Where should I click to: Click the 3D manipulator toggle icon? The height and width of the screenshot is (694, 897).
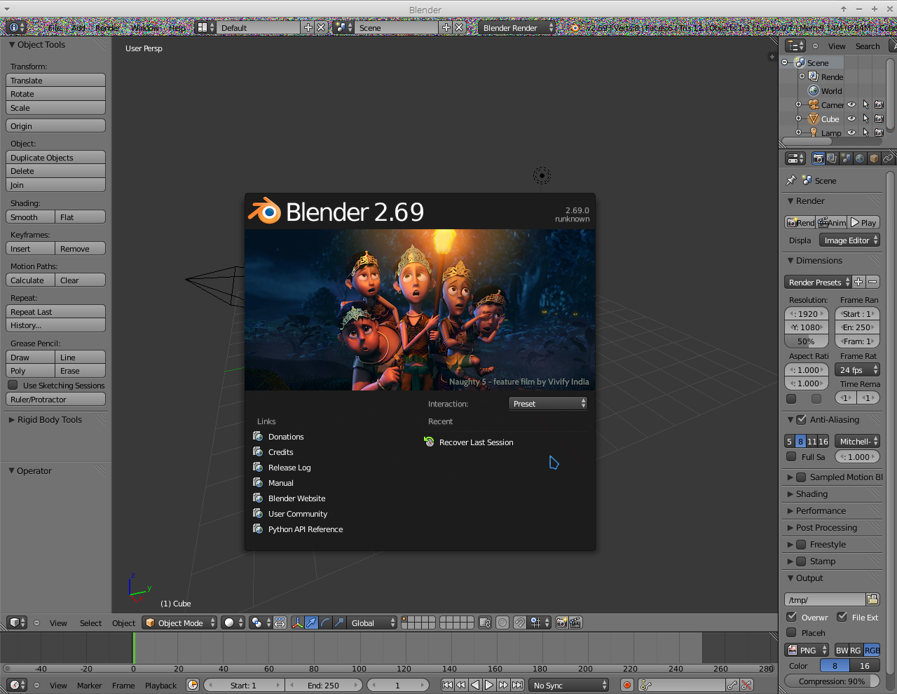tap(297, 622)
